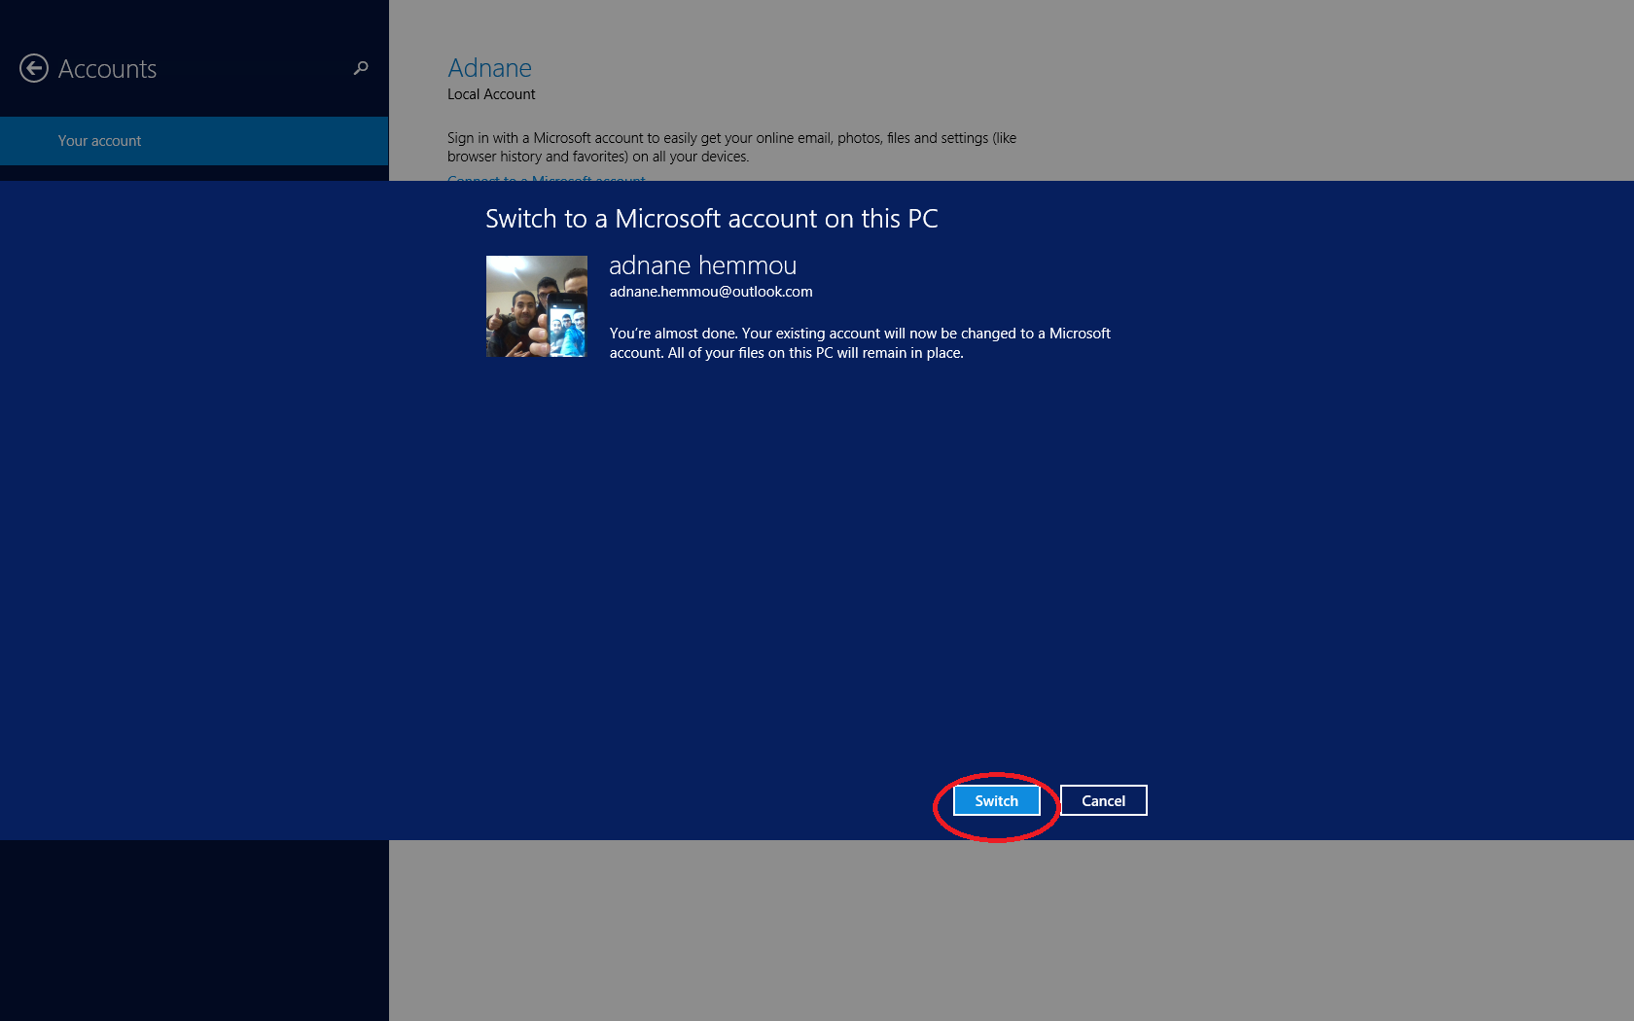Viewport: 1634px width, 1021px height.
Task: Go back using the Accounts arrow icon
Action: 34,68
